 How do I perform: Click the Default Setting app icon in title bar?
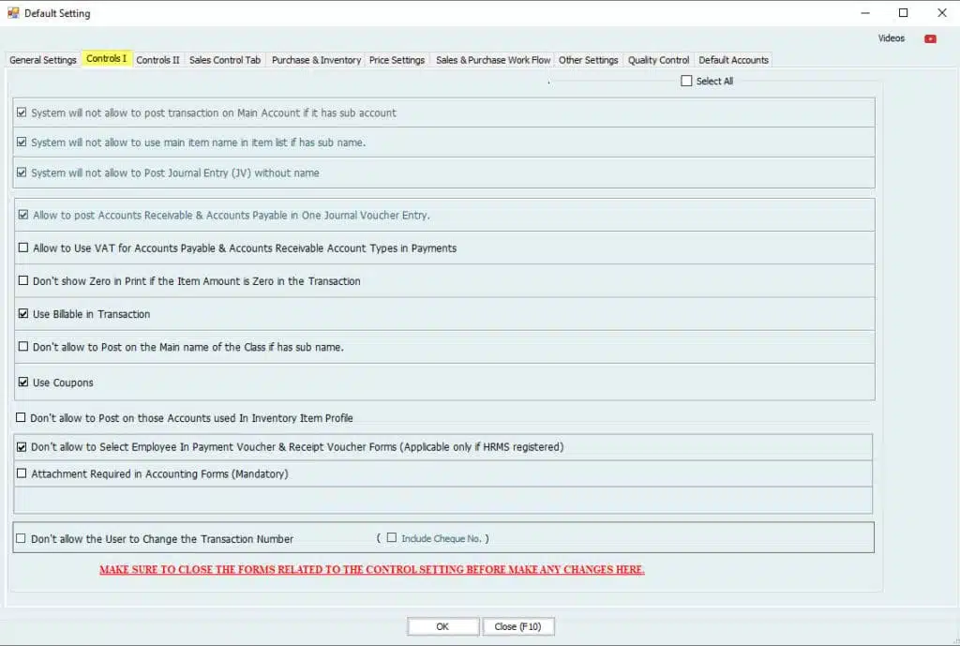(x=11, y=13)
